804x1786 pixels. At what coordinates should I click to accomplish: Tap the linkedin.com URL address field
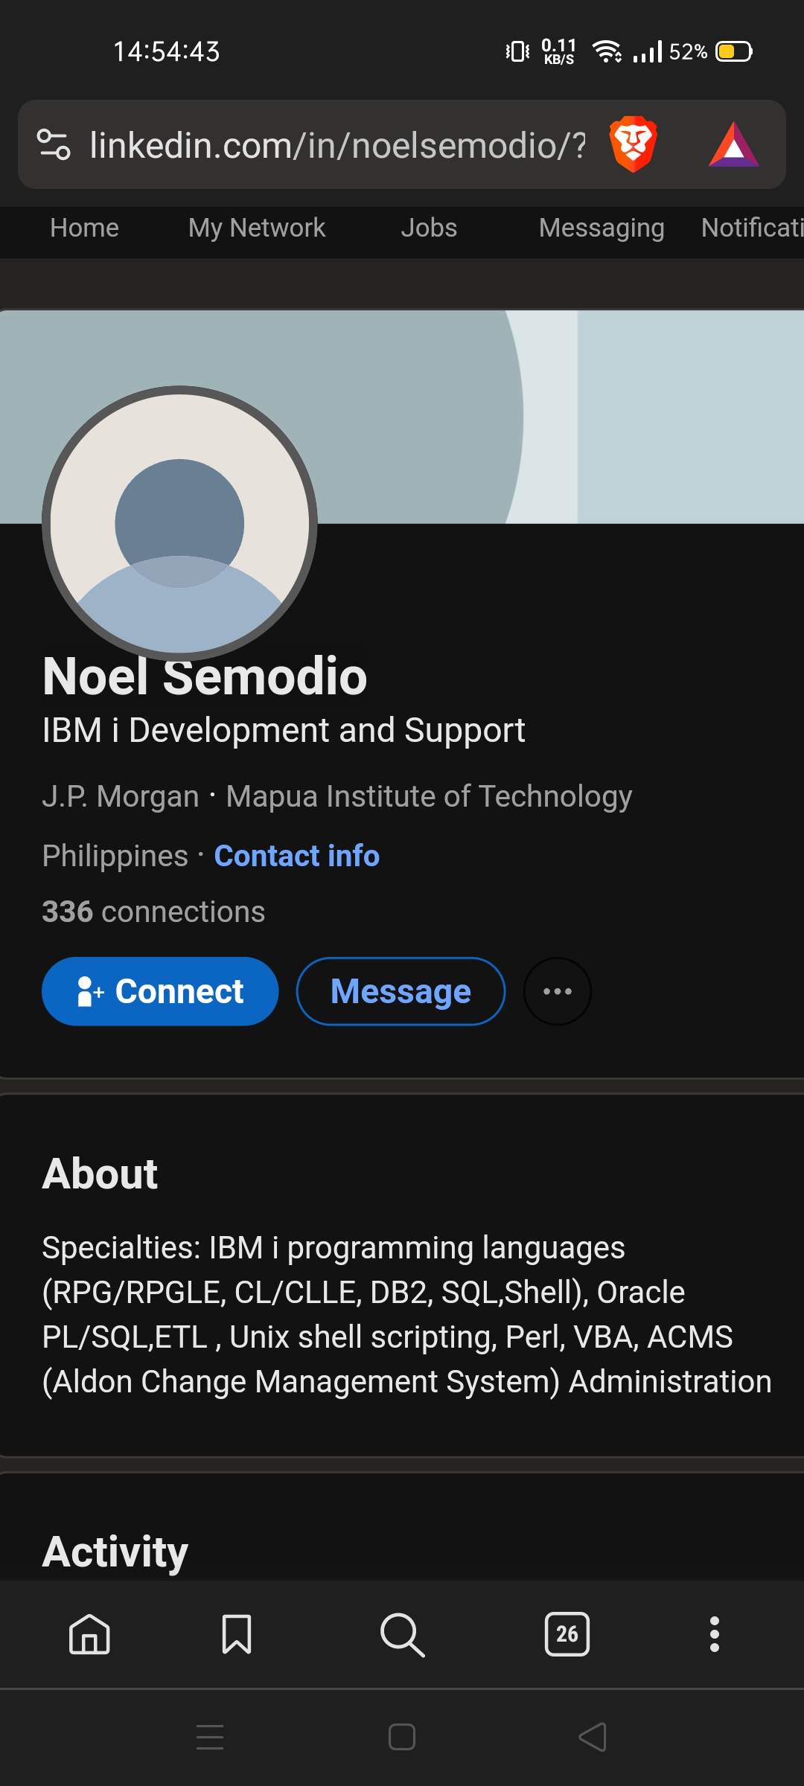pos(337,144)
